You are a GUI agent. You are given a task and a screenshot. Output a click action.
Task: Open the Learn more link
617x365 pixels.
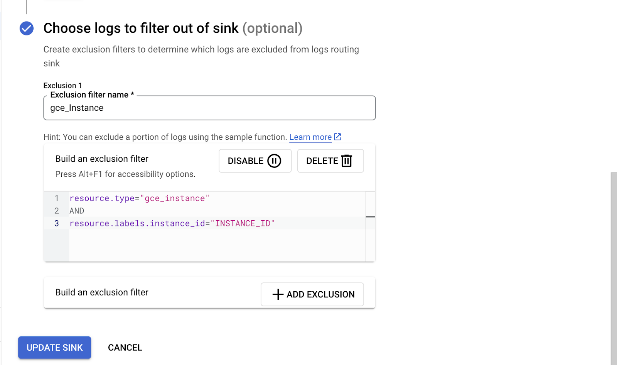coord(310,137)
